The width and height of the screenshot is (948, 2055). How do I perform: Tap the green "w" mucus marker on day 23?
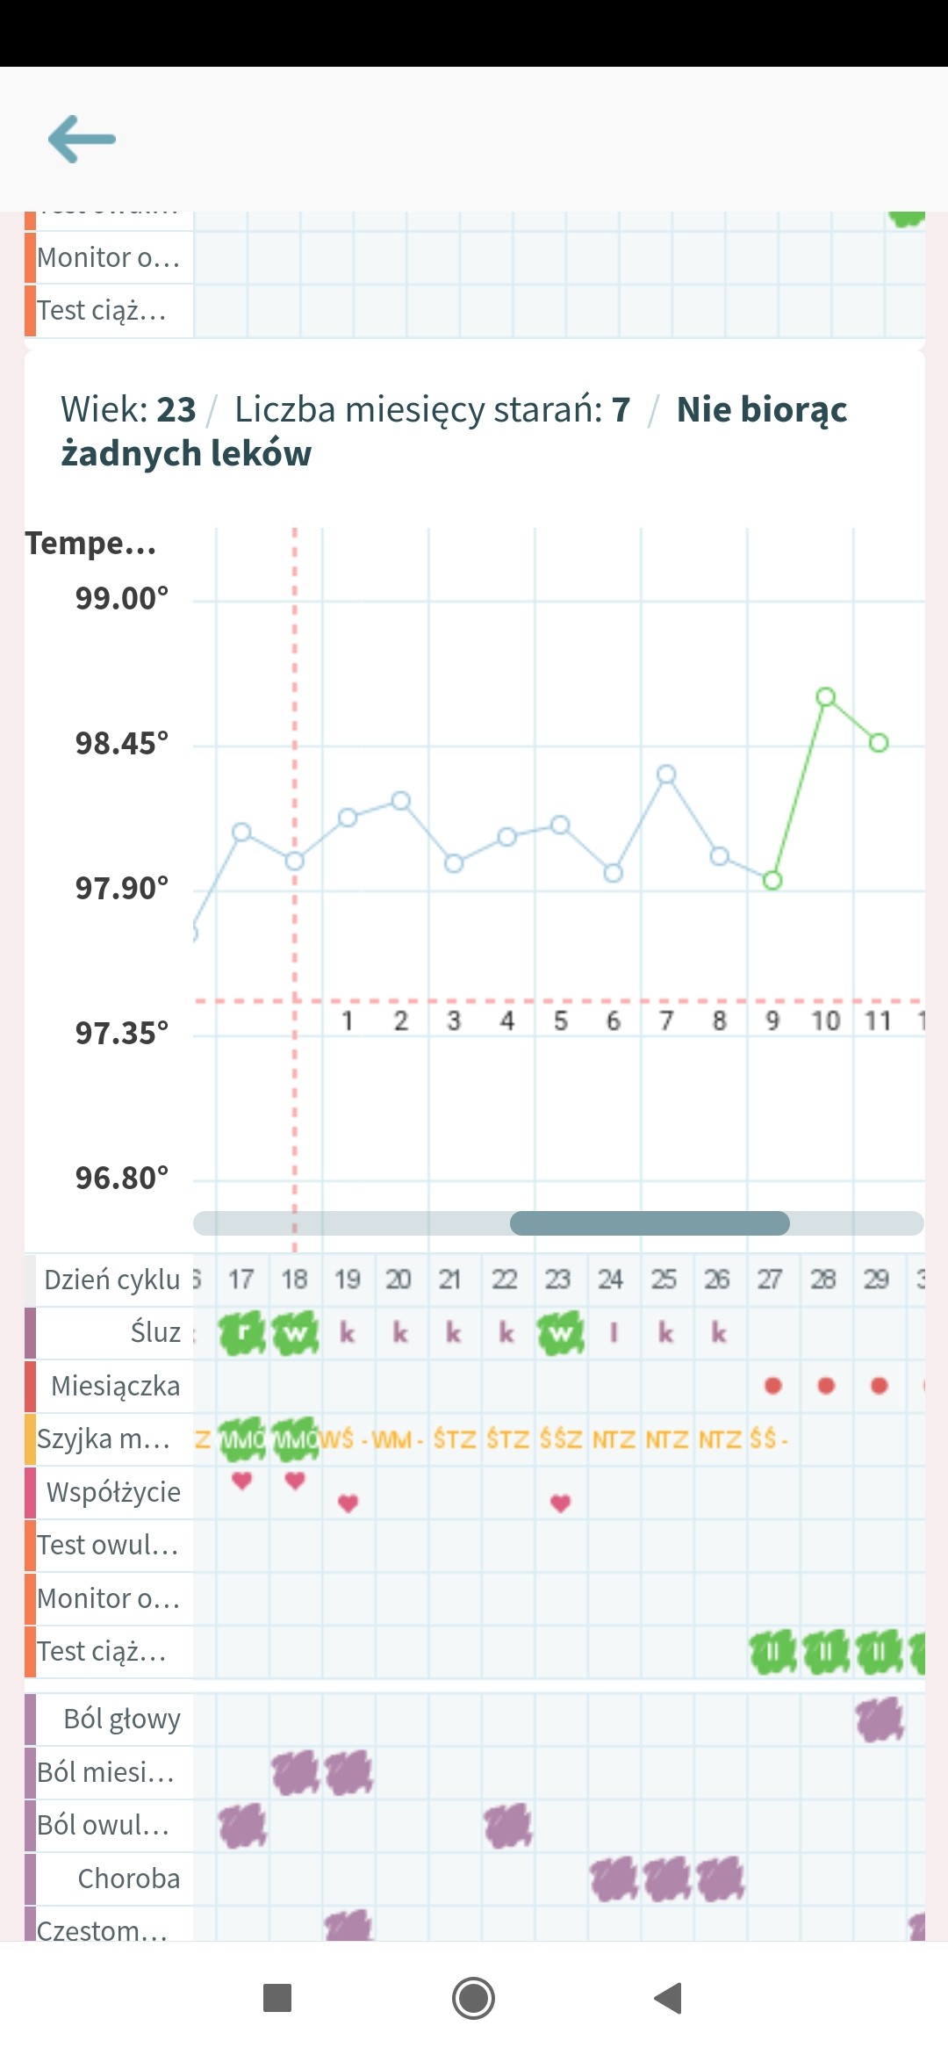coord(561,1334)
